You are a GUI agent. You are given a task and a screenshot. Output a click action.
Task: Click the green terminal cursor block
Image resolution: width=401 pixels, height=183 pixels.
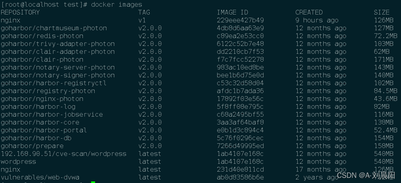click(93, 182)
